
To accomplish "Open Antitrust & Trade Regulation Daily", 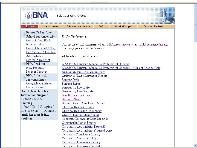I will [83, 72].
